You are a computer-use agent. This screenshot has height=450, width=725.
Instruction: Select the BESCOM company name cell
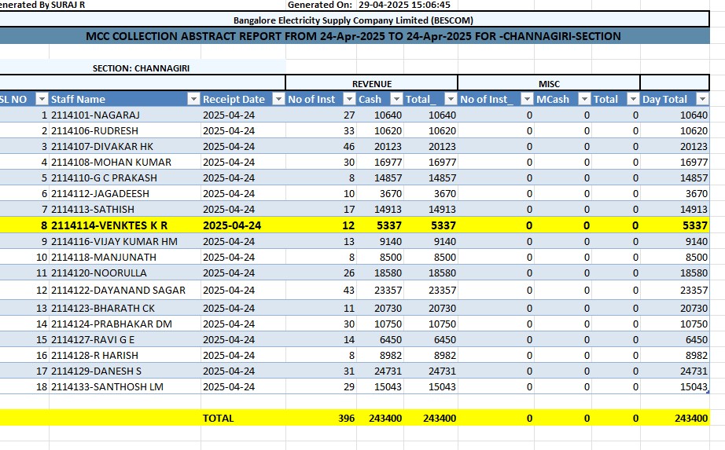[354, 20]
